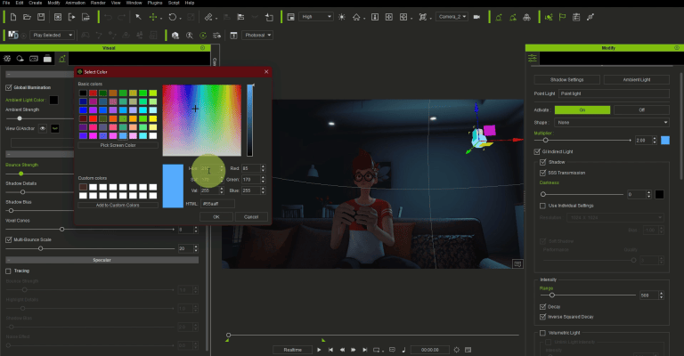Open the Play Selected dropdown

pos(52,35)
